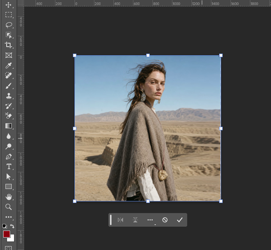The image size is (271, 250).
Task: Open the dark red foreground color swatch
Action: [7, 234]
